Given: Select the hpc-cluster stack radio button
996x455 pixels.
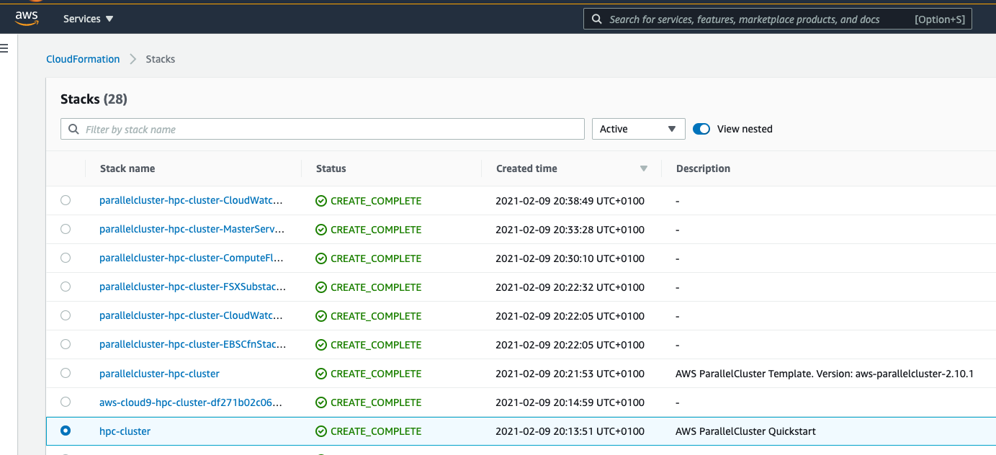Looking at the screenshot, I should (x=66, y=431).
